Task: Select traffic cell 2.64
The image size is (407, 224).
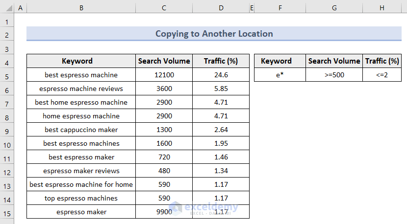Action: [221, 130]
